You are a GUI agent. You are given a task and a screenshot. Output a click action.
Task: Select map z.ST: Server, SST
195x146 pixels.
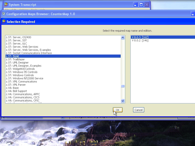63,40
